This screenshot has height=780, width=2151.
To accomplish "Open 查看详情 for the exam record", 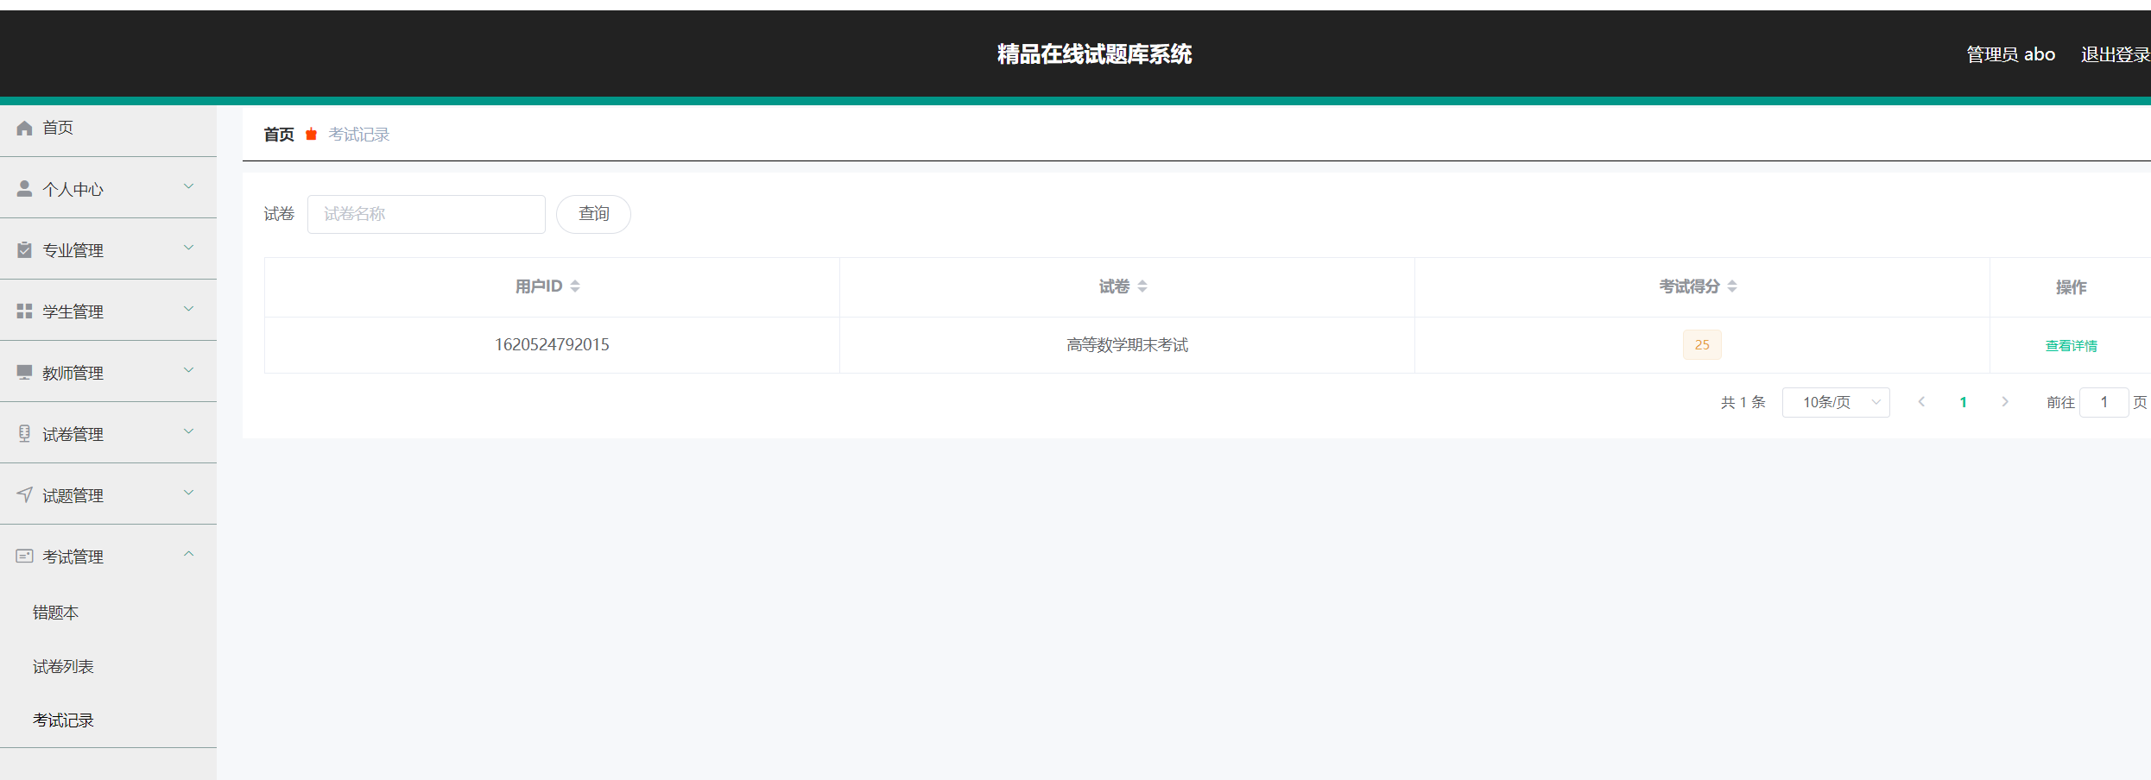I will tap(2072, 344).
